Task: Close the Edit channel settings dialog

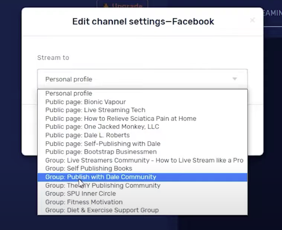Action: (252, 20)
